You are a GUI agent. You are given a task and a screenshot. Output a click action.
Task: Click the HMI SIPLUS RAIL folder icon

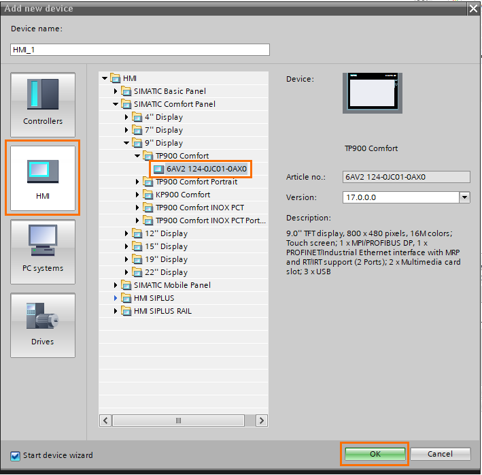(x=126, y=311)
